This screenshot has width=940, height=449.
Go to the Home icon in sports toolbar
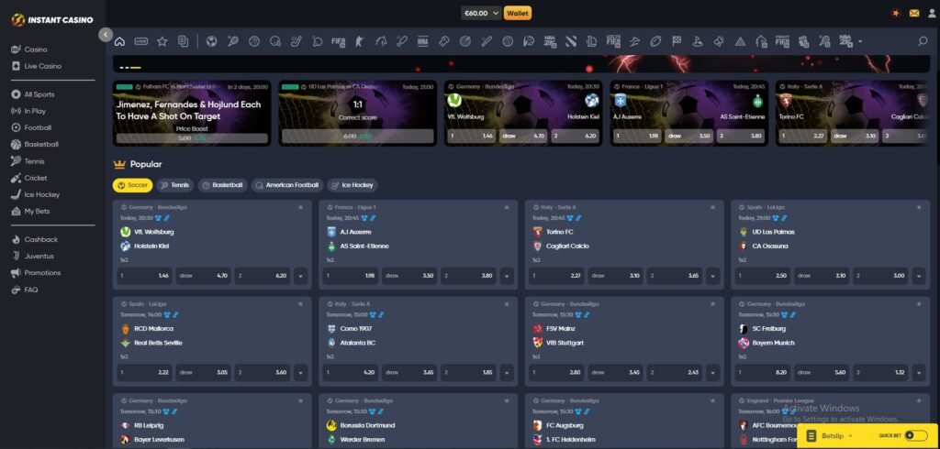(x=120, y=41)
